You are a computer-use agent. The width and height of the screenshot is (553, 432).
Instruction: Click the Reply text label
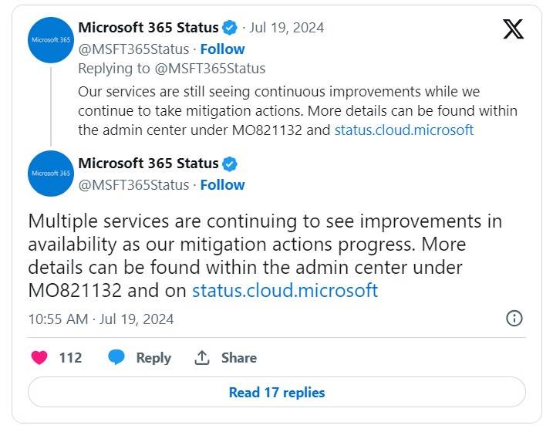click(x=153, y=358)
